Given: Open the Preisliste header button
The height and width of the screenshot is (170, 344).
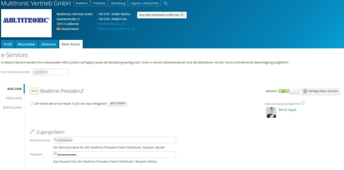Looking at the screenshot, I should tap(99, 3).
